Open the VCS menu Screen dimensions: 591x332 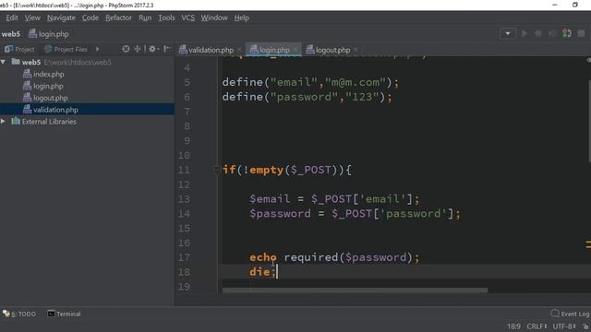click(x=187, y=18)
